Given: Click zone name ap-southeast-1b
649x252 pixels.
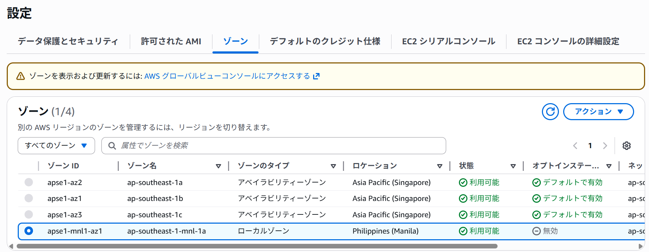Looking at the screenshot, I should [x=155, y=198].
